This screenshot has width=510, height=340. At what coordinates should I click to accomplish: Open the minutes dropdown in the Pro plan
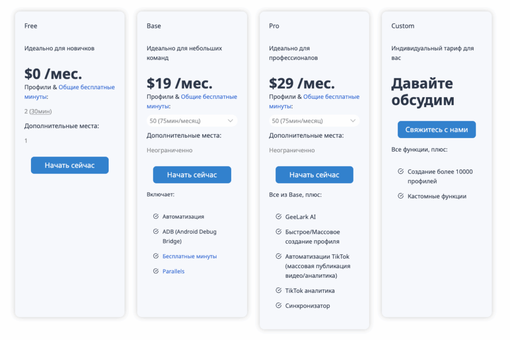(314, 120)
